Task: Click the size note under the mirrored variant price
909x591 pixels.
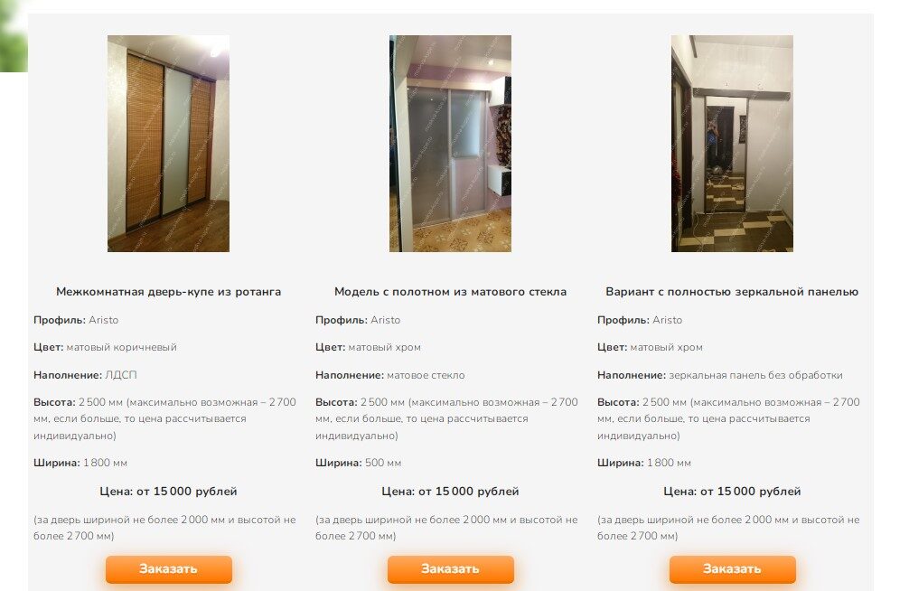Action: (728, 528)
